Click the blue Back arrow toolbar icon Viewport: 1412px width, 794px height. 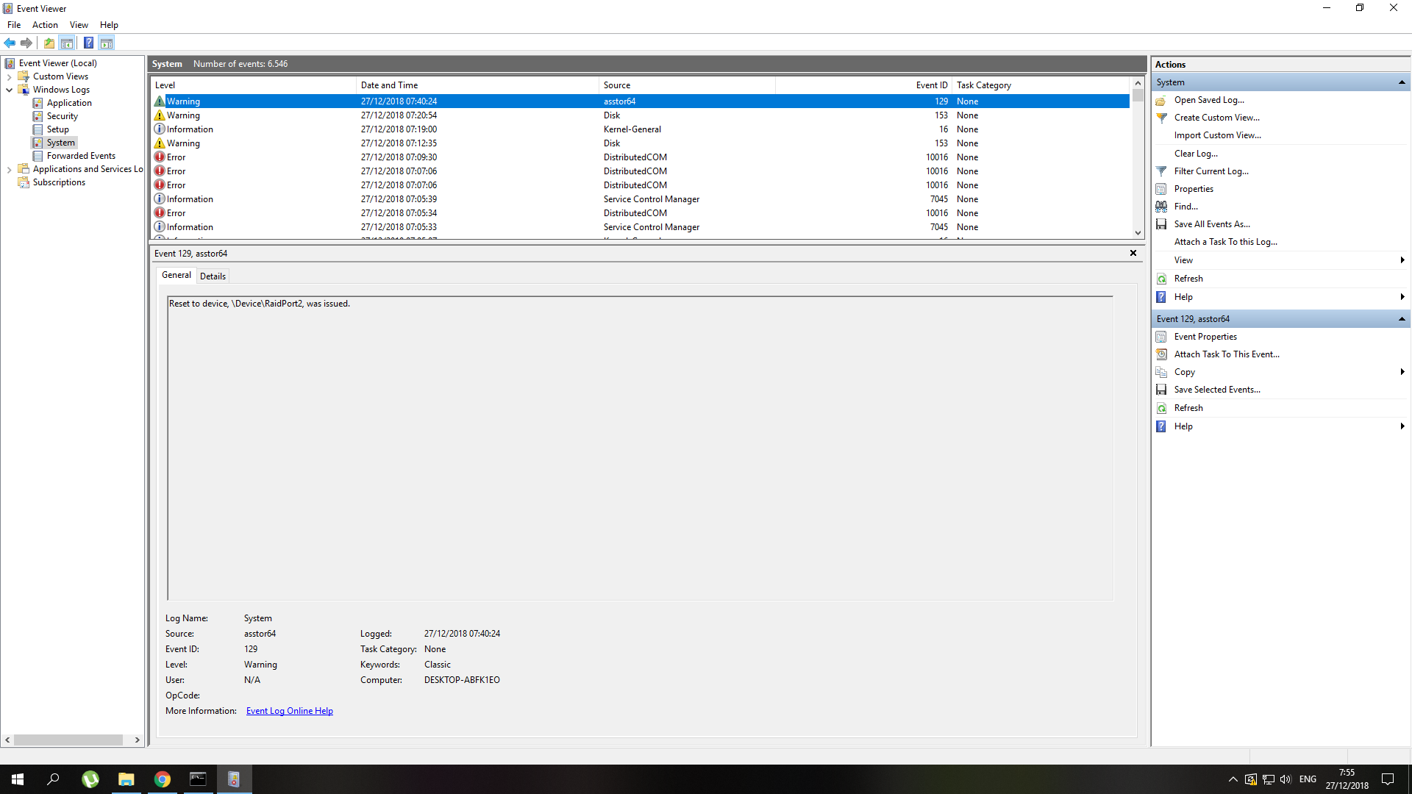(x=10, y=43)
